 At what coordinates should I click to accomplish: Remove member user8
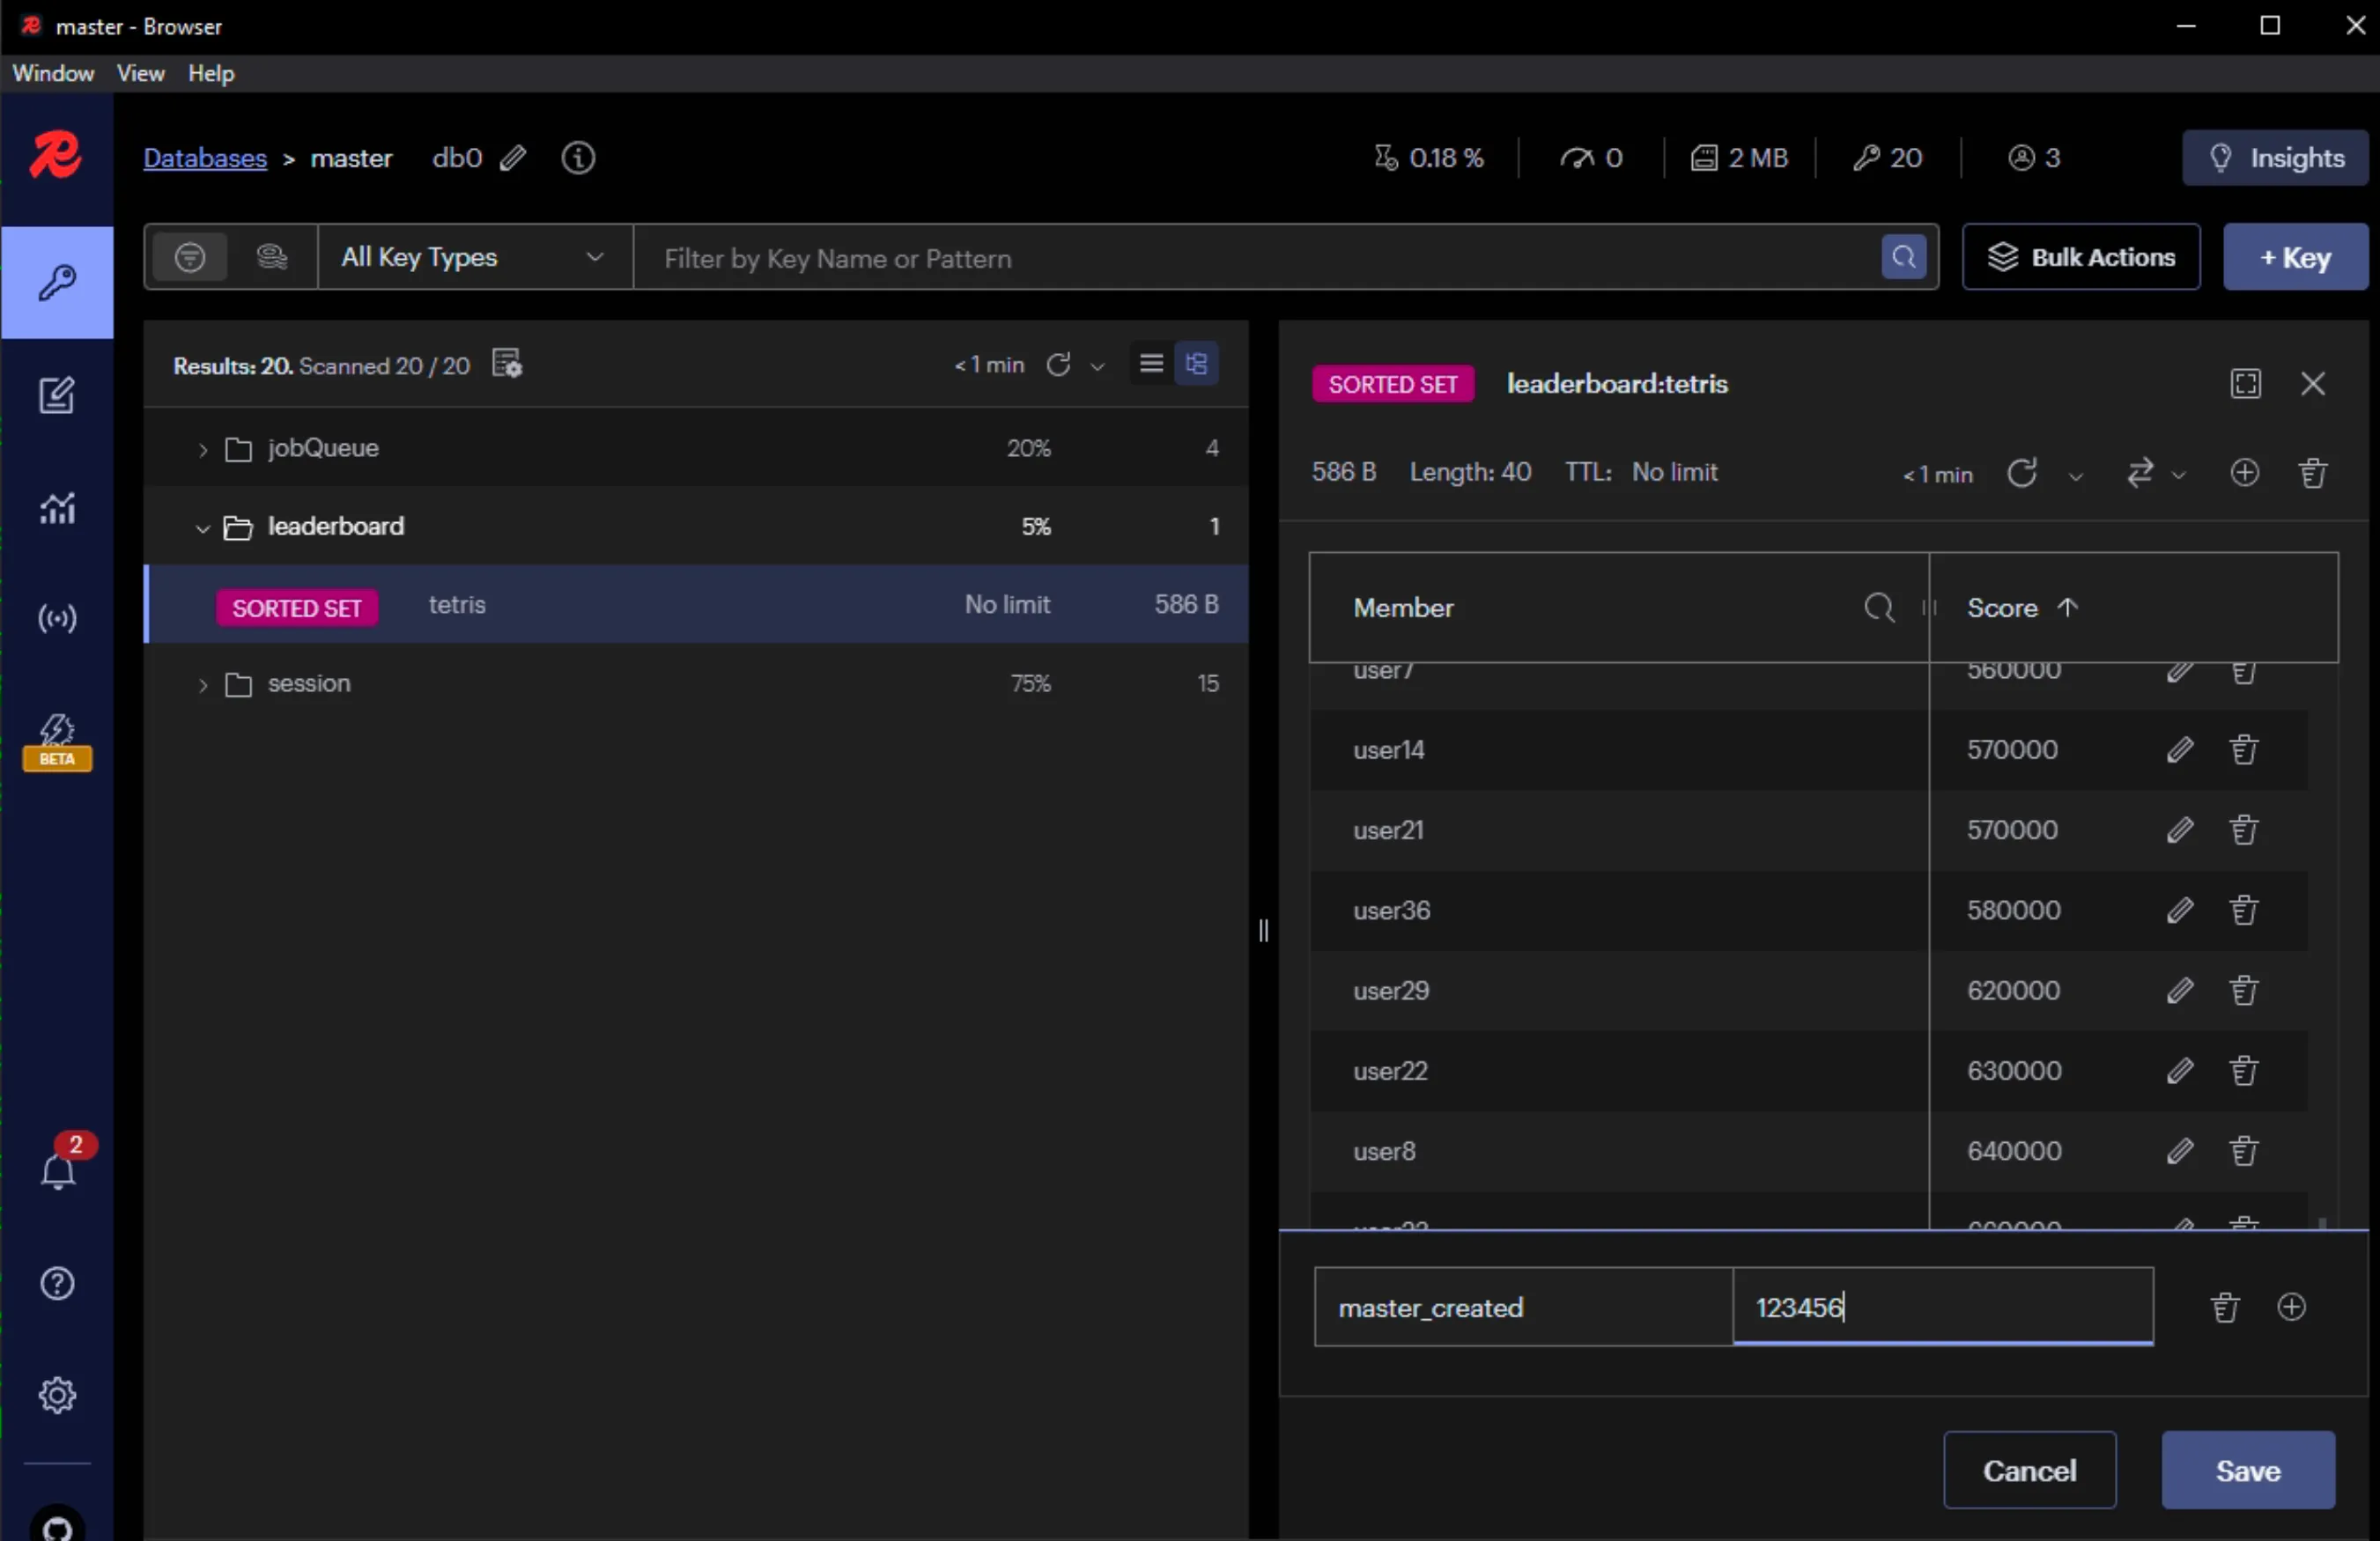(x=2243, y=1152)
